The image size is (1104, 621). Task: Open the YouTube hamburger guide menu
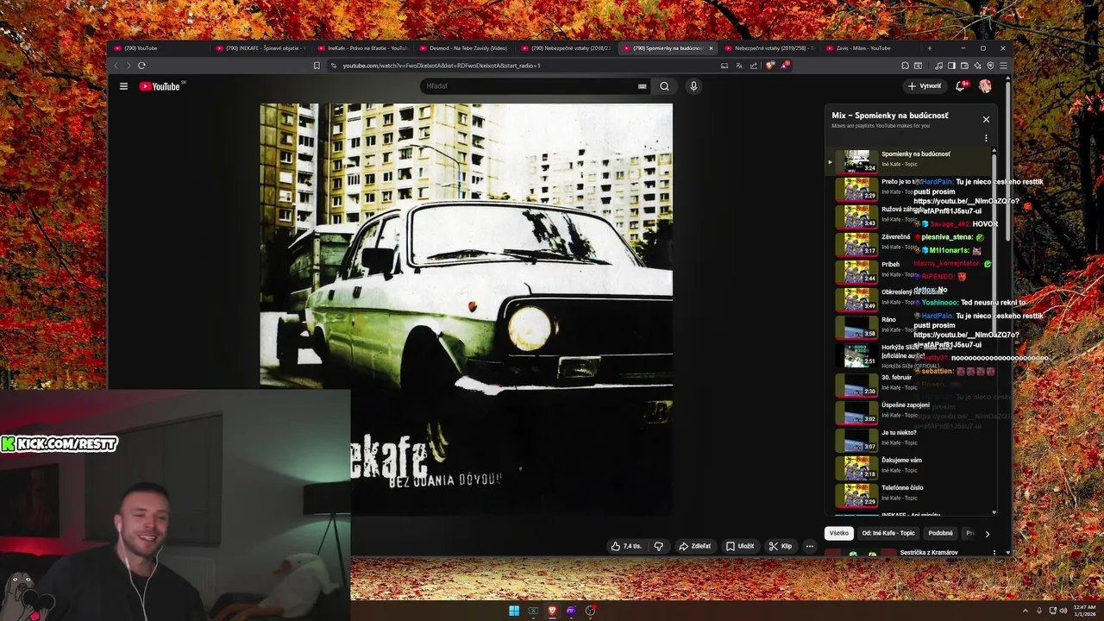pyautogui.click(x=123, y=86)
